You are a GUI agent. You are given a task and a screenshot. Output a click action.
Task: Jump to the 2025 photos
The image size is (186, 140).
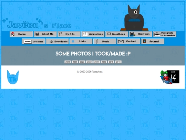pos(68,62)
